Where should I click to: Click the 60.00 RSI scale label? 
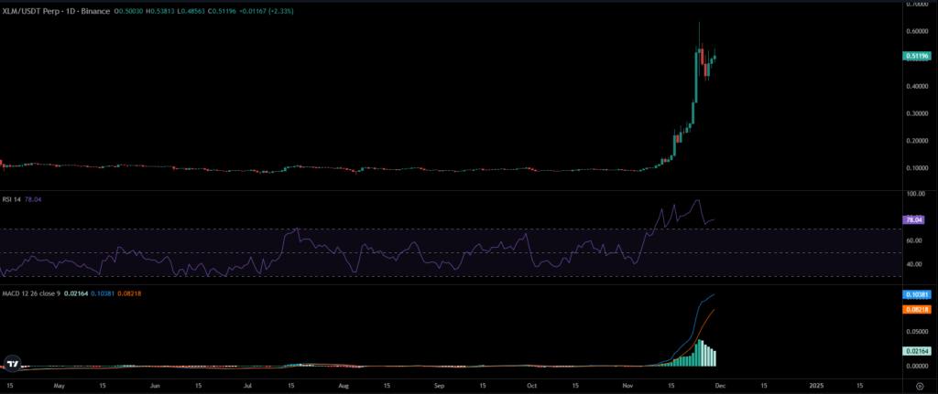coord(915,240)
